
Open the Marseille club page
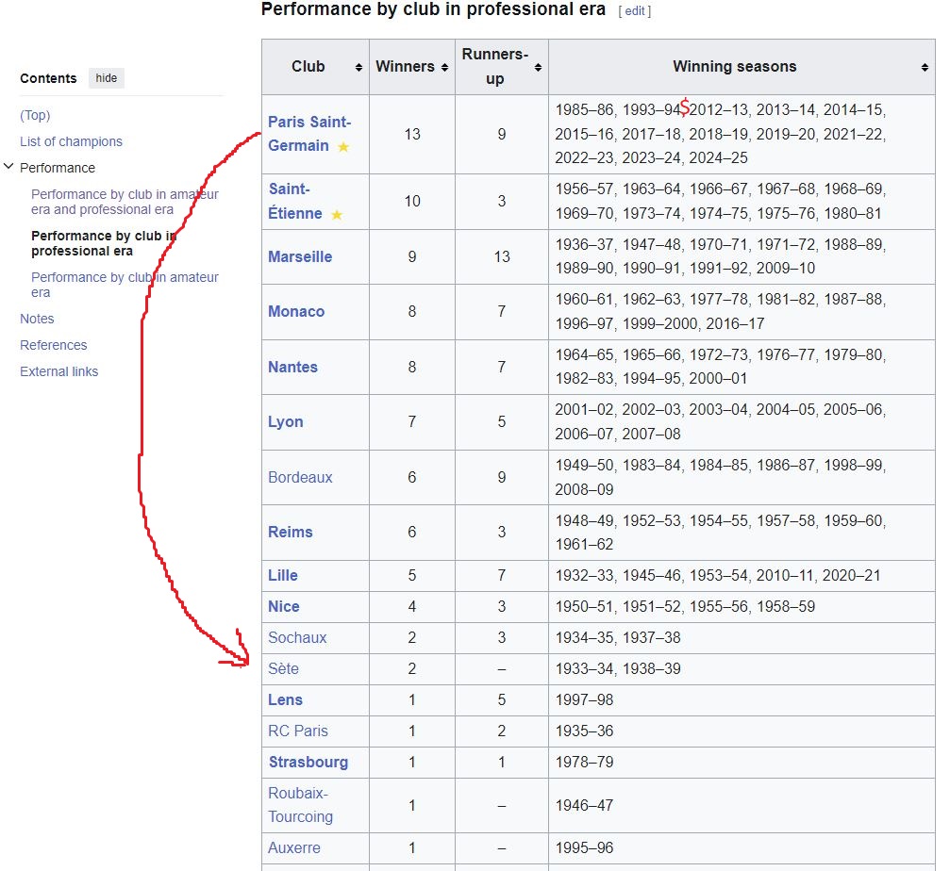(x=300, y=256)
